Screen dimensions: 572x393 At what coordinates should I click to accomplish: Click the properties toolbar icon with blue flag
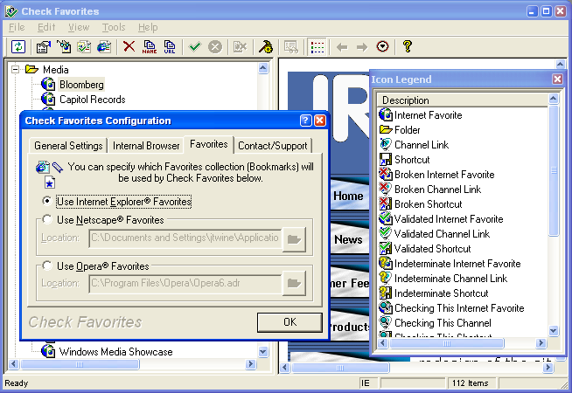point(44,46)
